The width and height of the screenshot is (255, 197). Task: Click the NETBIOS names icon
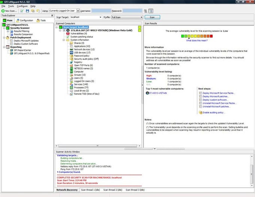(x=71, y=68)
